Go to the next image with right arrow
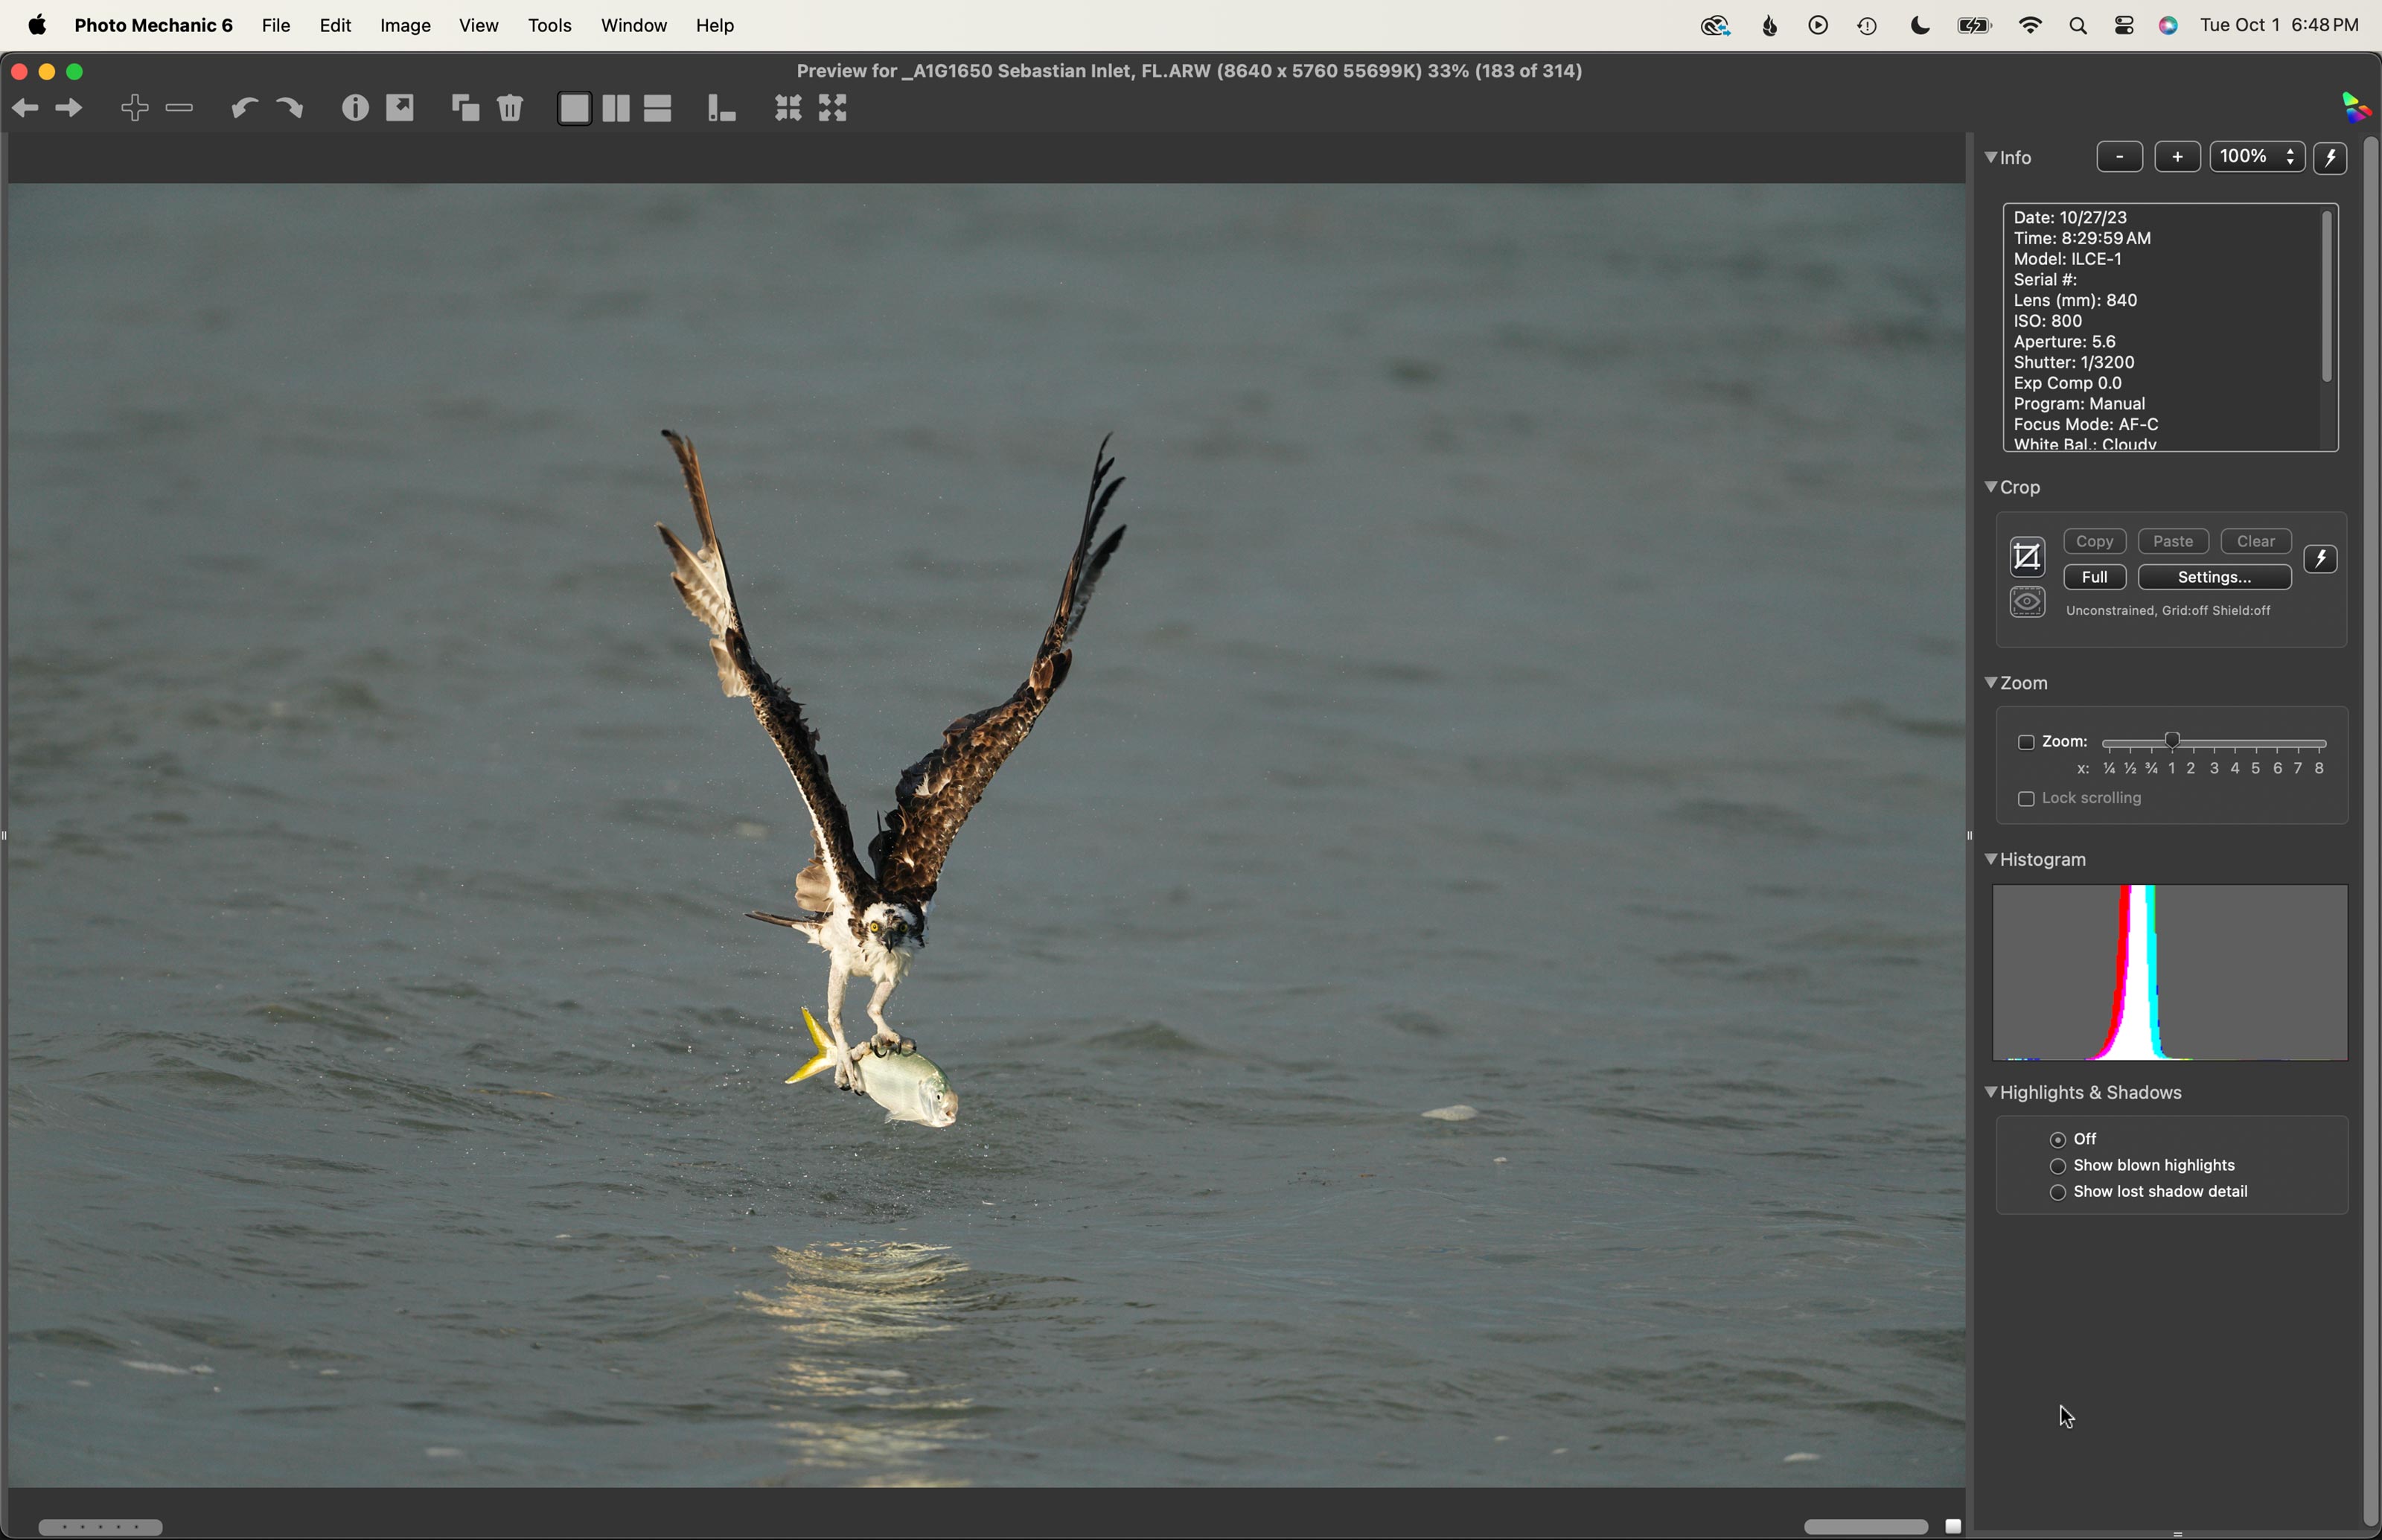 coord(69,108)
